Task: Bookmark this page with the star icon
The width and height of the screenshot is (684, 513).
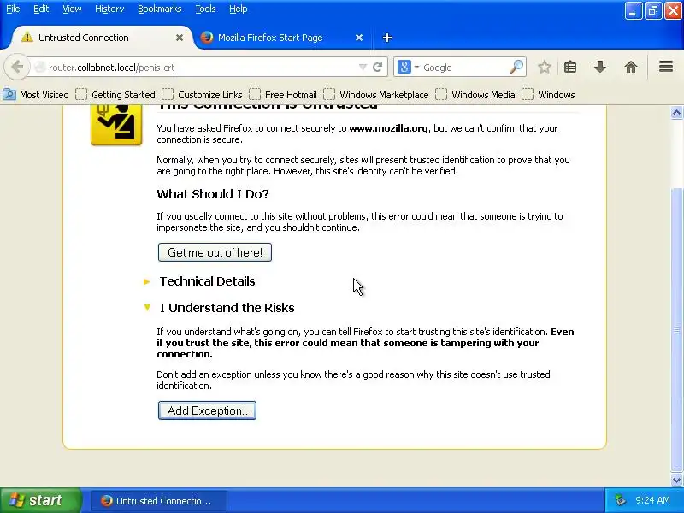Action: click(x=544, y=68)
